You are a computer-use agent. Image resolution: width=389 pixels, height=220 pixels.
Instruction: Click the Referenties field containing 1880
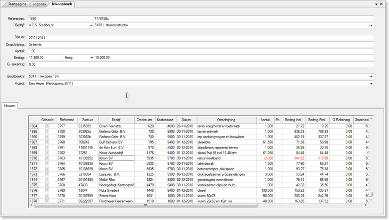click(x=61, y=18)
